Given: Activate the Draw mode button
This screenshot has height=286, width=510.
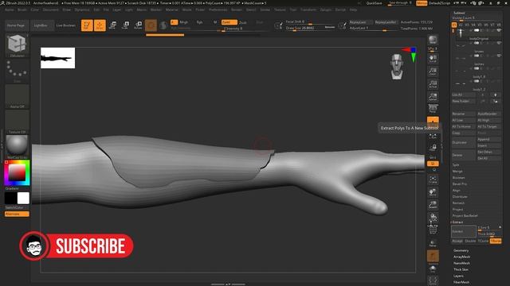Looking at the screenshot, I should coord(100,25).
